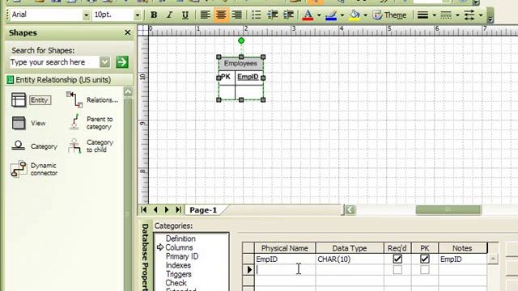
Task: Toggle Bold formatting
Action: (154, 15)
